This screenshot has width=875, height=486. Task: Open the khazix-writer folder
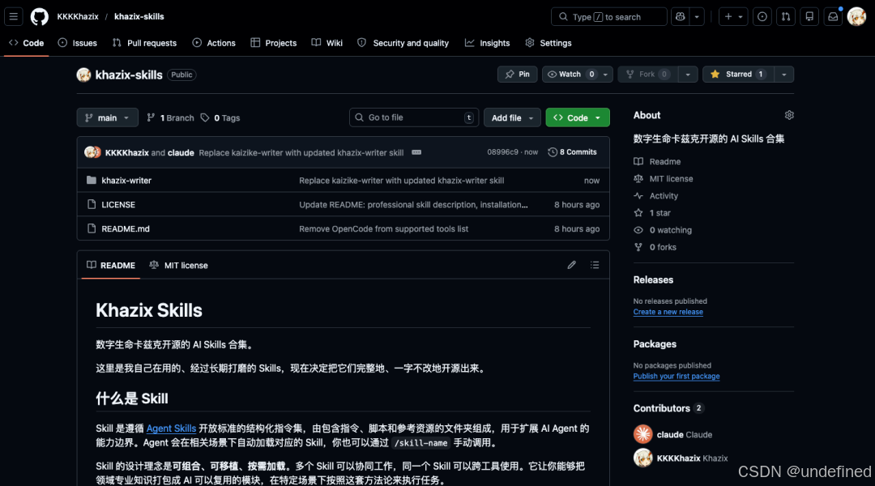pos(126,181)
